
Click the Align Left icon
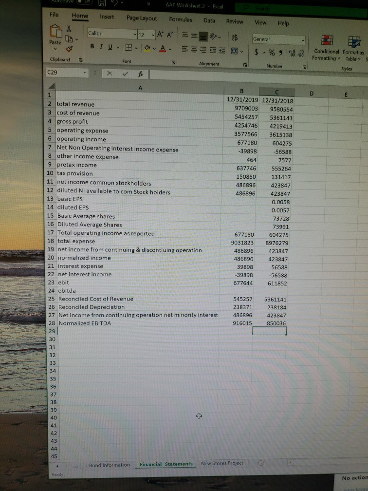click(x=185, y=49)
